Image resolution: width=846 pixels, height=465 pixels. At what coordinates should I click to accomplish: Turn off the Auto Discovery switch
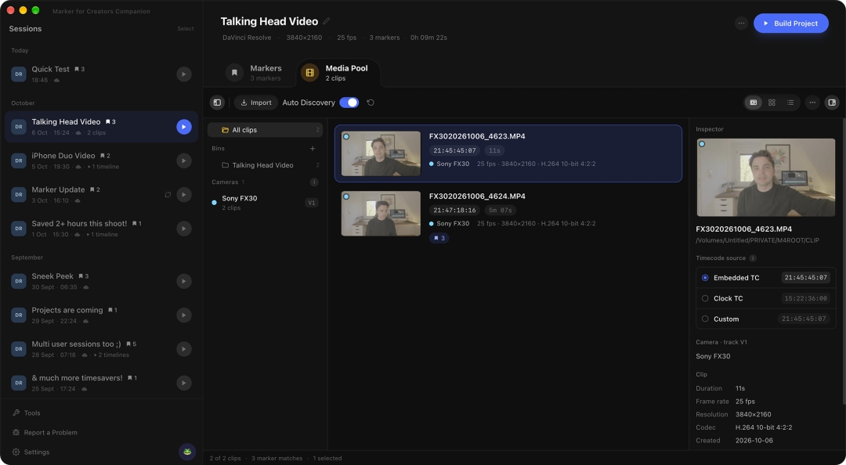tap(349, 103)
